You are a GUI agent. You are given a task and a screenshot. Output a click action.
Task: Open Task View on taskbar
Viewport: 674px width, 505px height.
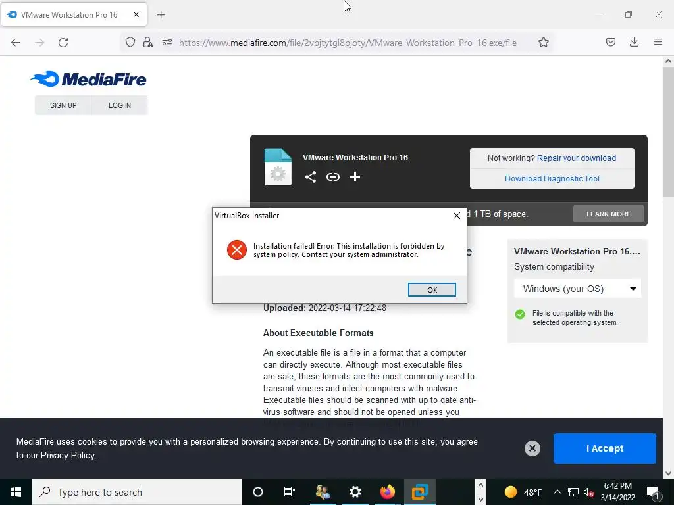[290, 492]
